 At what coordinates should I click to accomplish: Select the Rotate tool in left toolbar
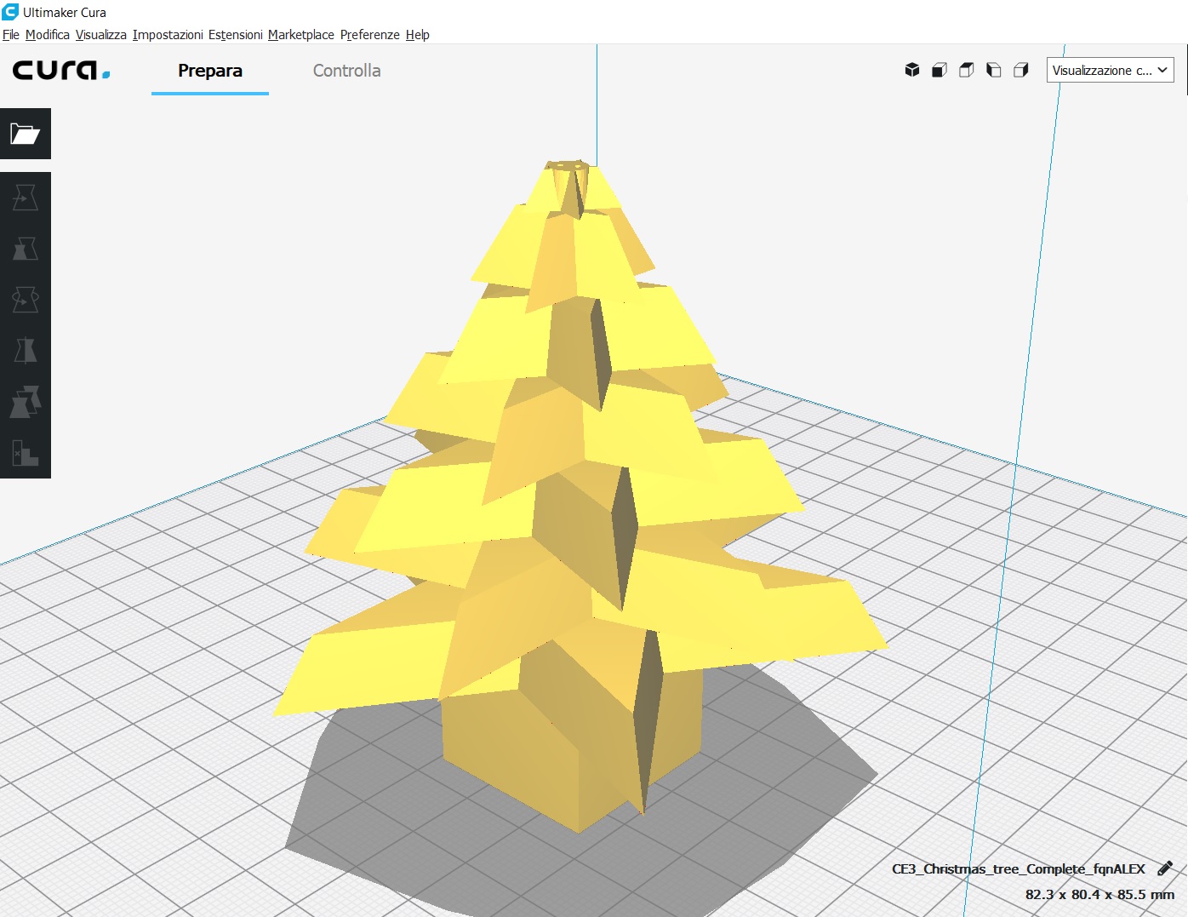pos(26,300)
